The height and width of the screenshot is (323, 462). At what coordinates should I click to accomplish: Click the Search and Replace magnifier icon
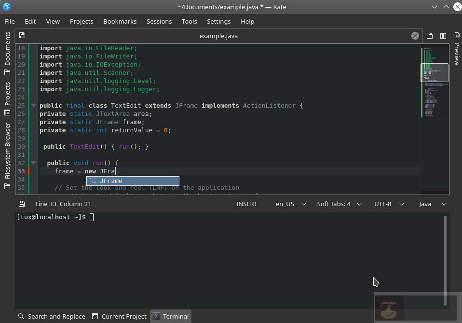(21, 316)
